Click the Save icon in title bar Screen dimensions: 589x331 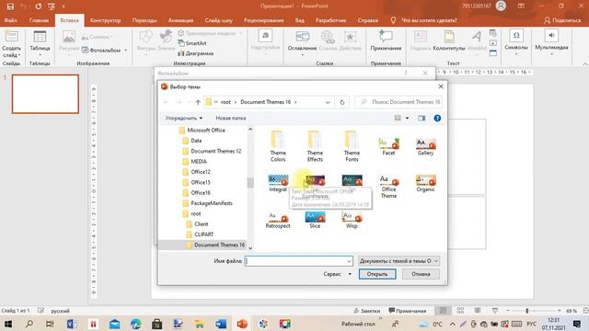click(10, 6)
